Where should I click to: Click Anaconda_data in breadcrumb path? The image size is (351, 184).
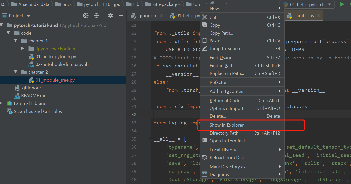[x=30, y=4]
